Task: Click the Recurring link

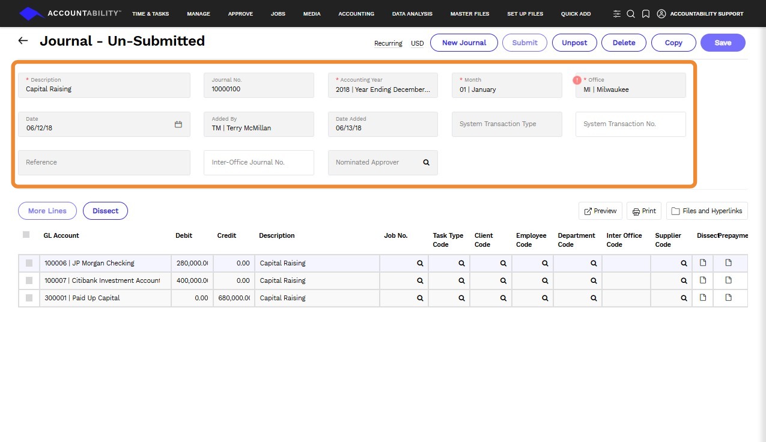Action: pyautogui.click(x=388, y=43)
